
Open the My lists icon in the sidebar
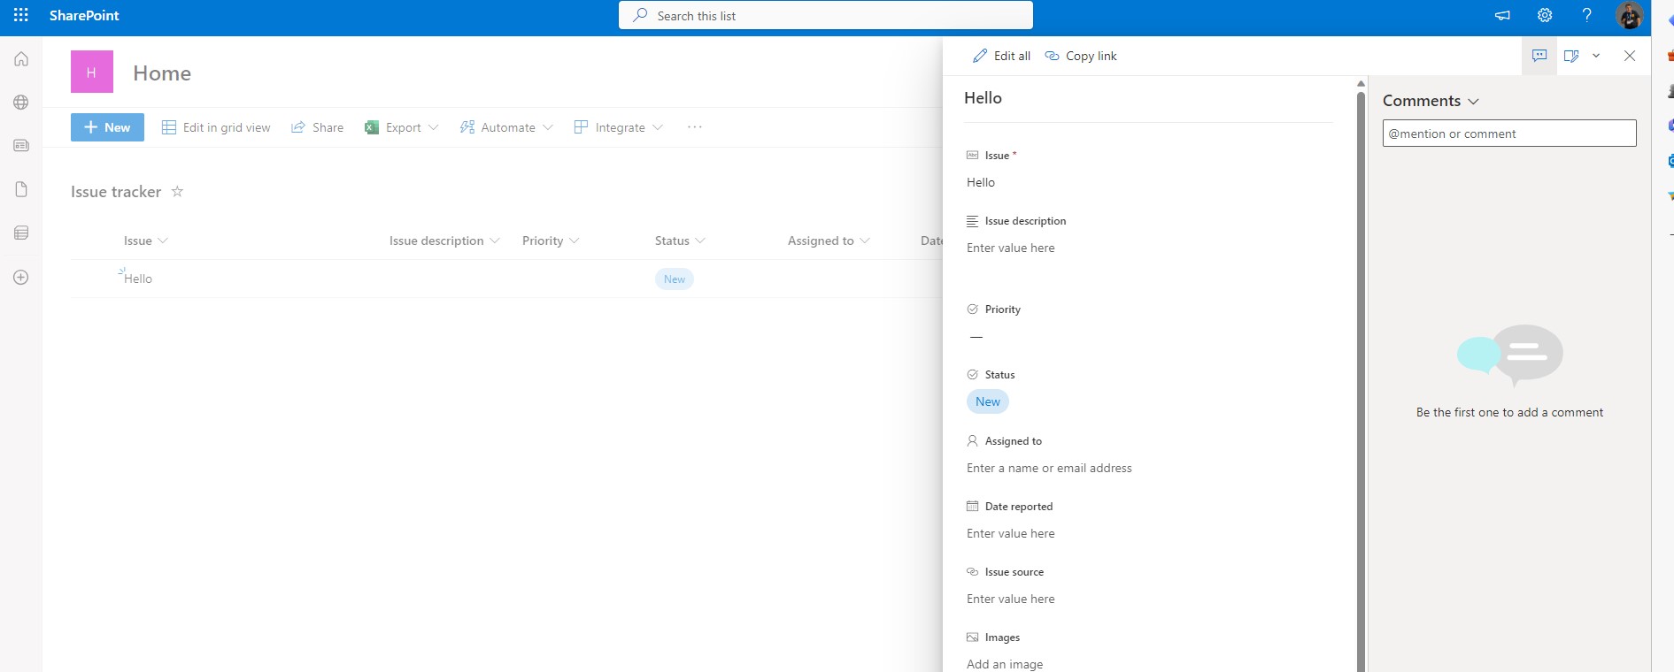21,233
